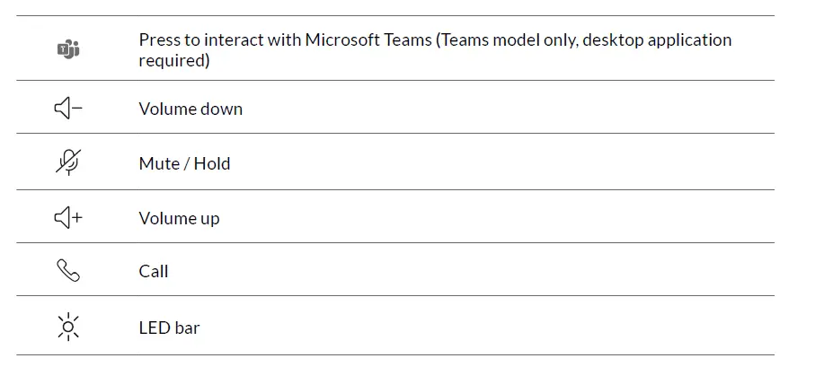833x367 pixels.
Task: Click the word "Mute" in the table
Action: 159,164
